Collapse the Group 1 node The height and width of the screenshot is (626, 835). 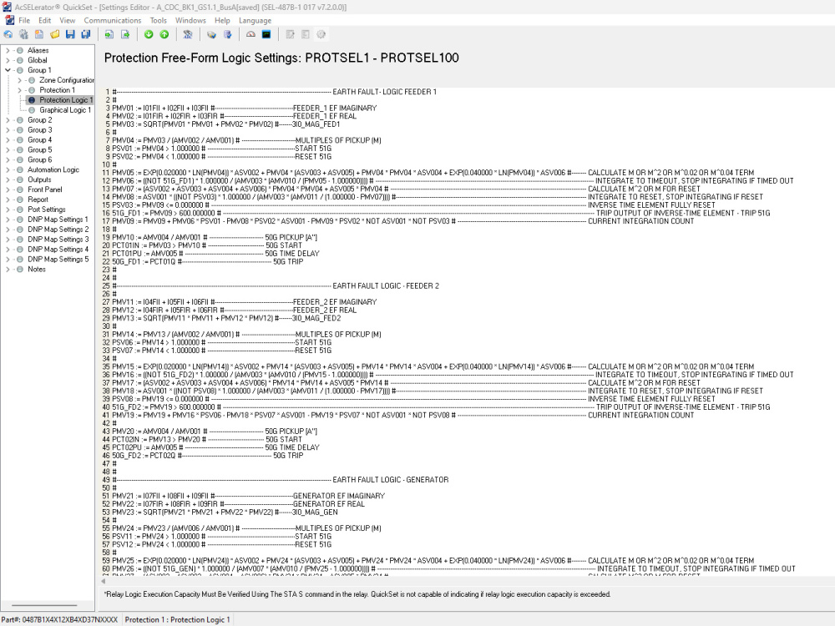pyautogui.click(x=8, y=69)
